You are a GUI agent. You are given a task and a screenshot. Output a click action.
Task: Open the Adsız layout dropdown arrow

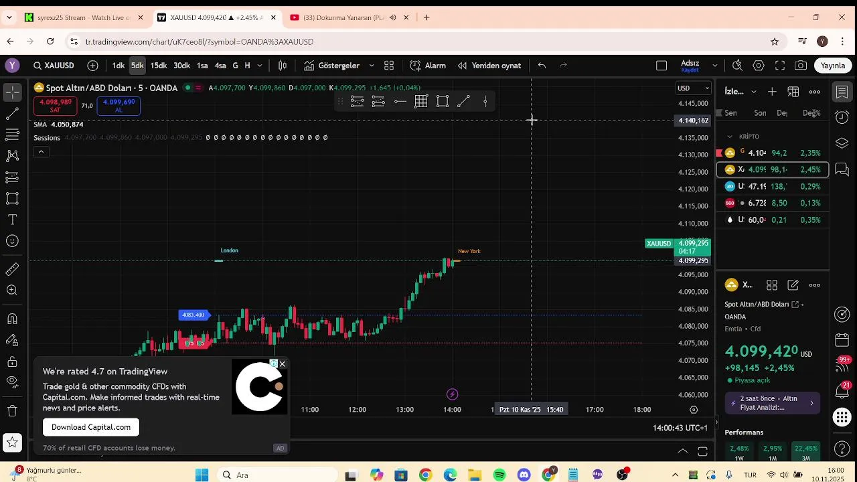point(714,66)
